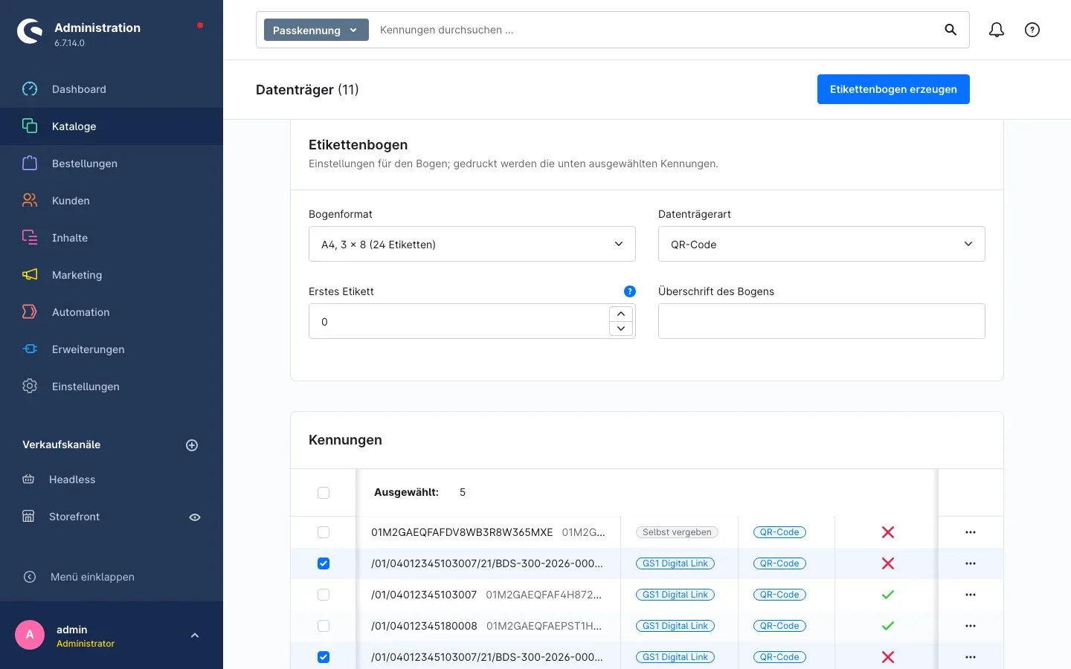Collapse sidebar with Menü einklappen
1071x669 pixels.
tap(112, 577)
